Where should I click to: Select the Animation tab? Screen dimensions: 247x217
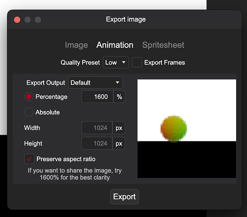point(115,45)
